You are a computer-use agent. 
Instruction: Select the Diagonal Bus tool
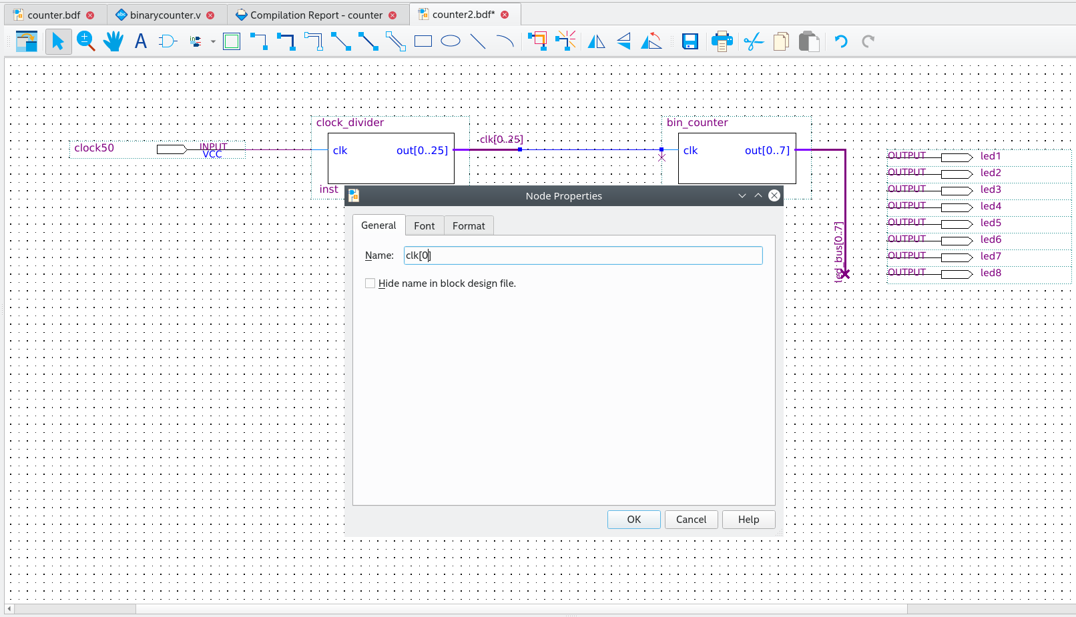368,41
